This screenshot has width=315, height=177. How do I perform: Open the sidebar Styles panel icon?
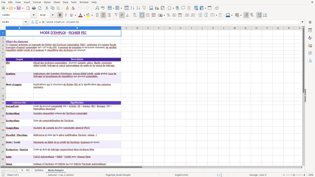coord(310,38)
